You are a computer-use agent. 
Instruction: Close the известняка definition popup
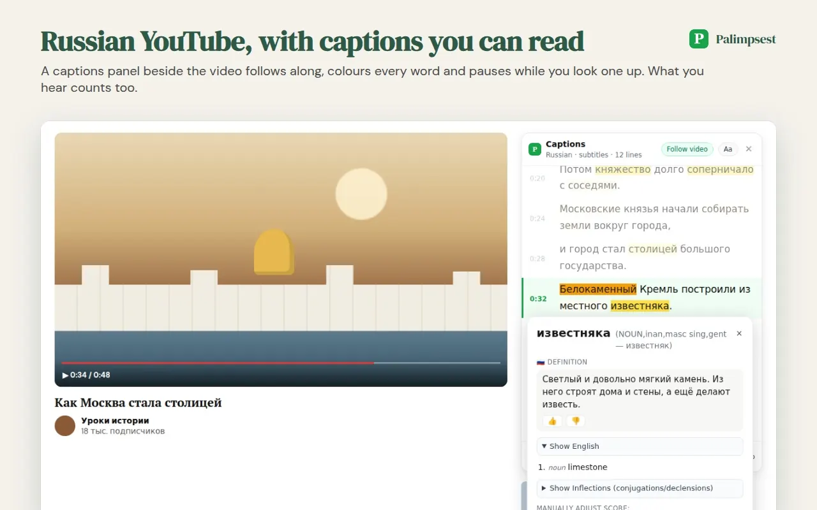739,333
